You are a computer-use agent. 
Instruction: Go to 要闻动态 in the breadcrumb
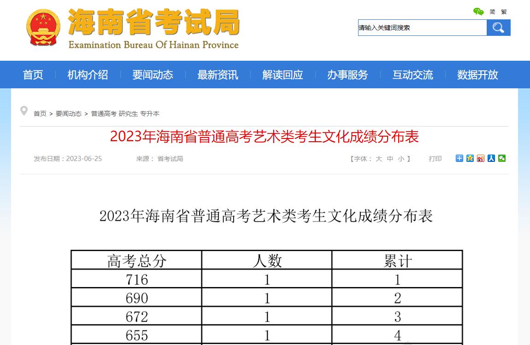(x=69, y=114)
